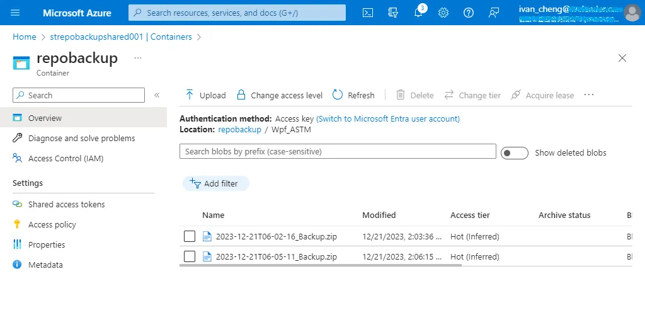Open Access Control (IAM) menu item
The image size is (645, 315).
point(66,159)
